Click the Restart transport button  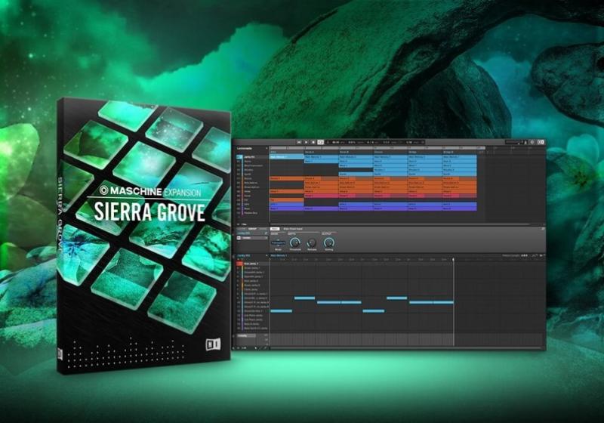coord(299,141)
